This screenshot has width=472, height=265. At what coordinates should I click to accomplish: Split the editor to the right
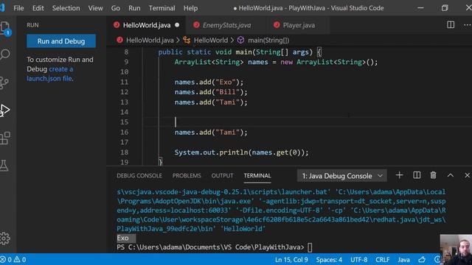(451, 25)
